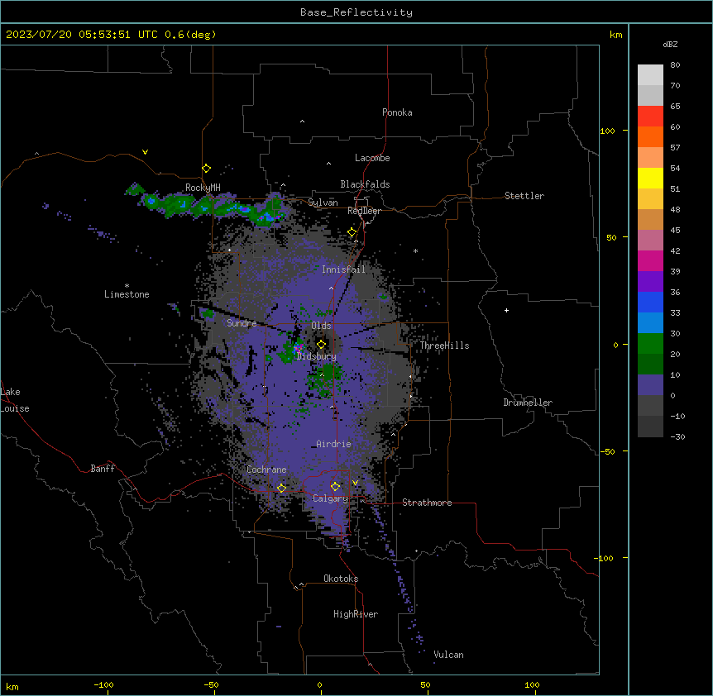
Task: Click the Strathmore label
Action: coord(427,503)
